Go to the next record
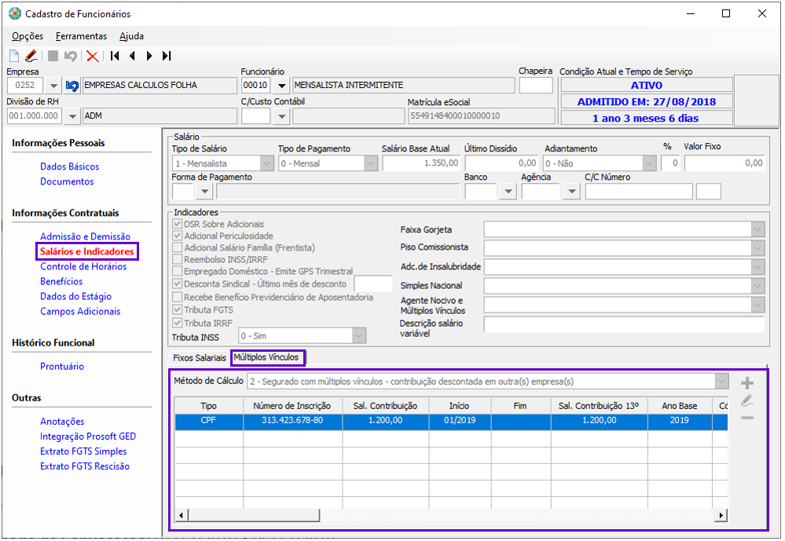The image size is (785, 541). (149, 56)
